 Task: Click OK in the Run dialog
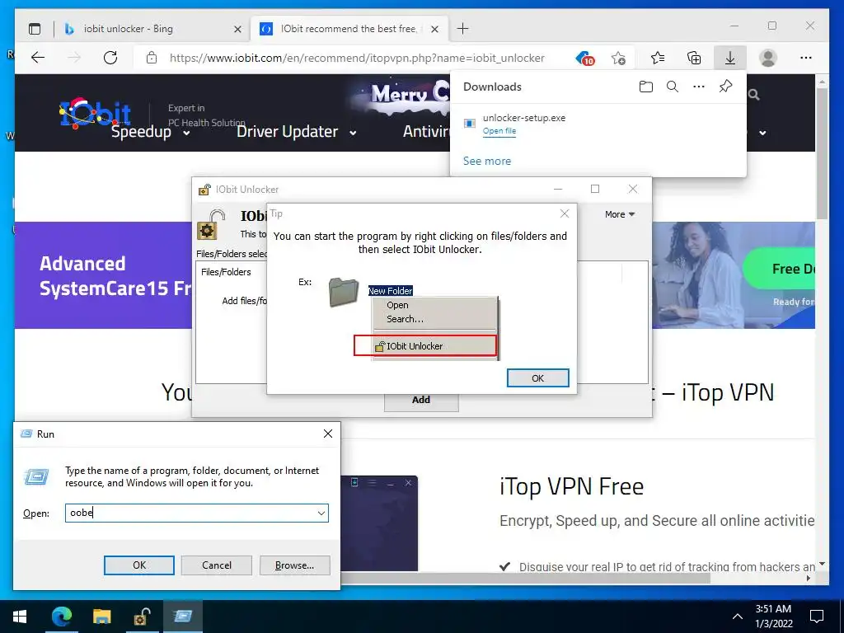point(138,565)
